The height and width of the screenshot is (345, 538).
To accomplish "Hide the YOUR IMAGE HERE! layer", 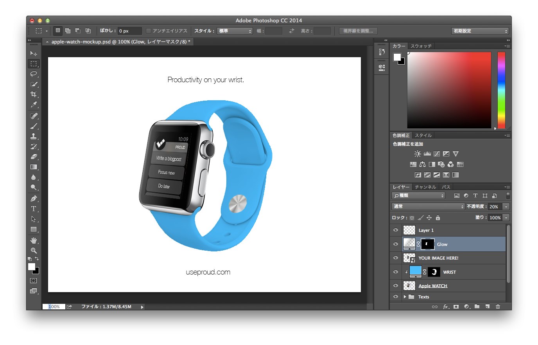I will [x=396, y=258].
